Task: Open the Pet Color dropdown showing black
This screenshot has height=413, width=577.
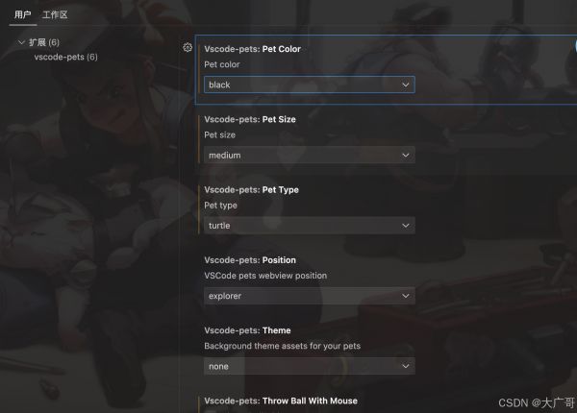Action: (x=310, y=85)
